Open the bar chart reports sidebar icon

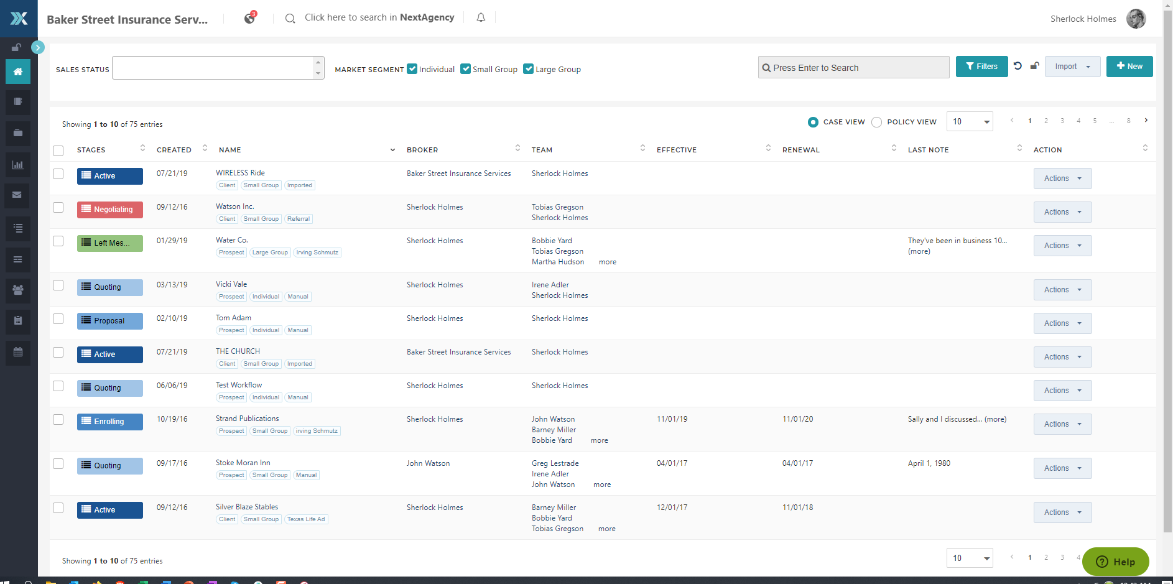tap(18, 165)
